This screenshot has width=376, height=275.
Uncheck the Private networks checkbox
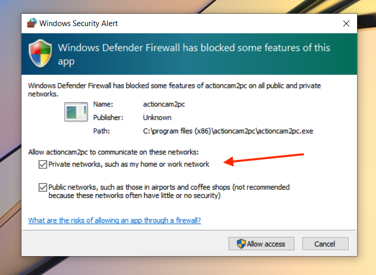point(42,165)
